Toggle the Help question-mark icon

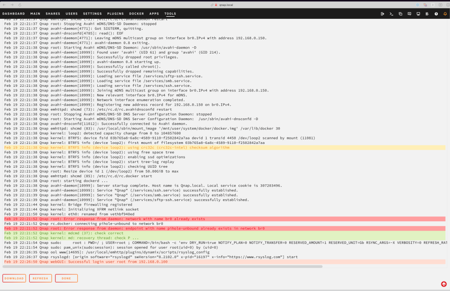(436, 14)
